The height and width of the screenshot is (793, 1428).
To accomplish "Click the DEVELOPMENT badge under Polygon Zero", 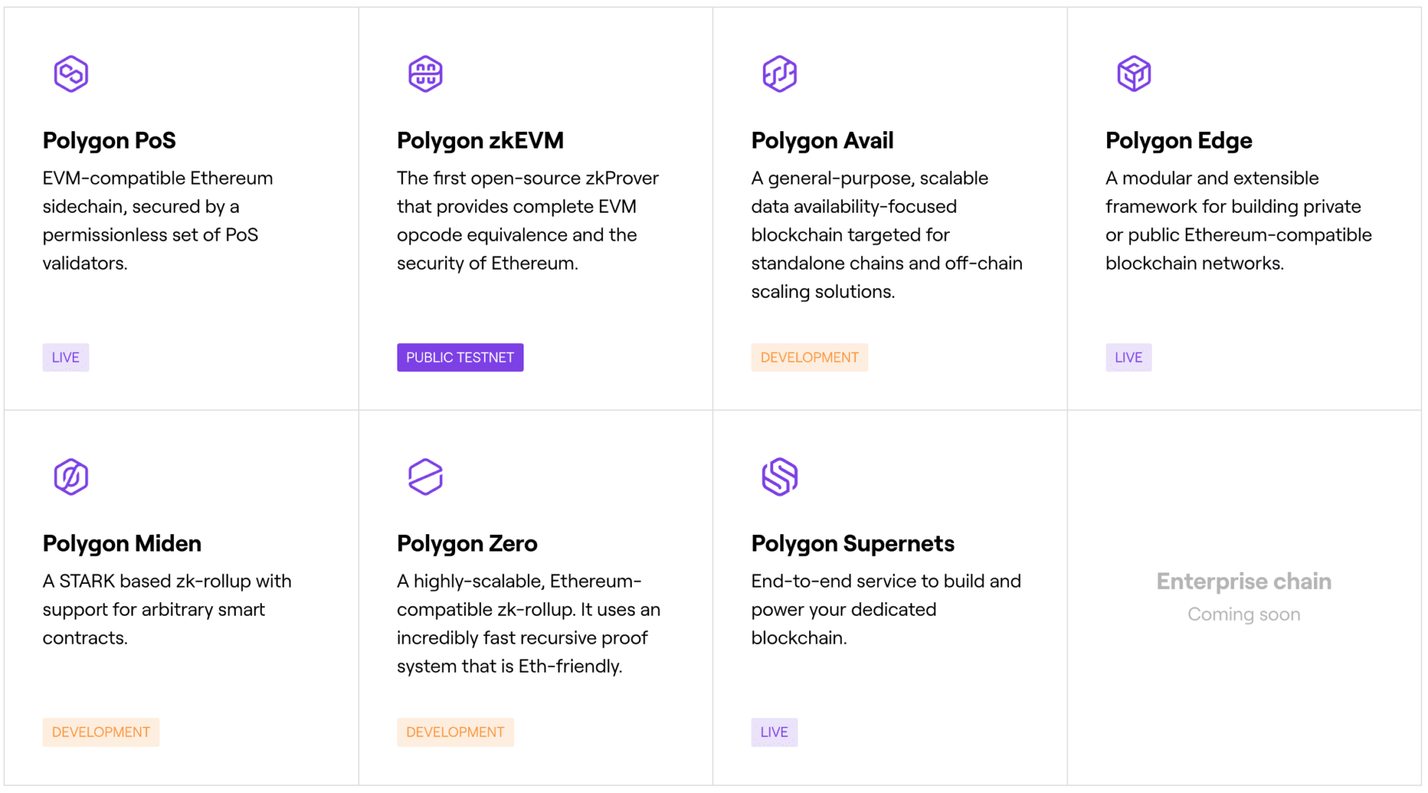I will [x=455, y=732].
